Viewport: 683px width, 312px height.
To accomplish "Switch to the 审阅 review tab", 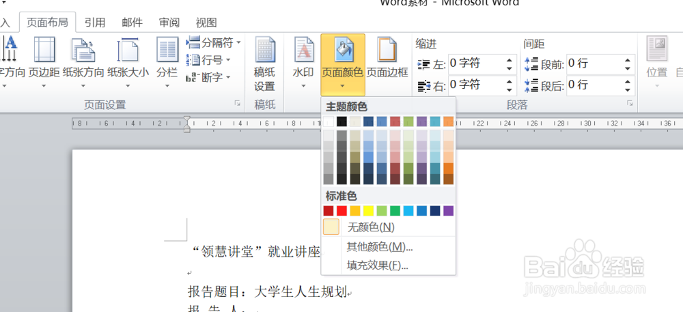I will pyautogui.click(x=169, y=23).
